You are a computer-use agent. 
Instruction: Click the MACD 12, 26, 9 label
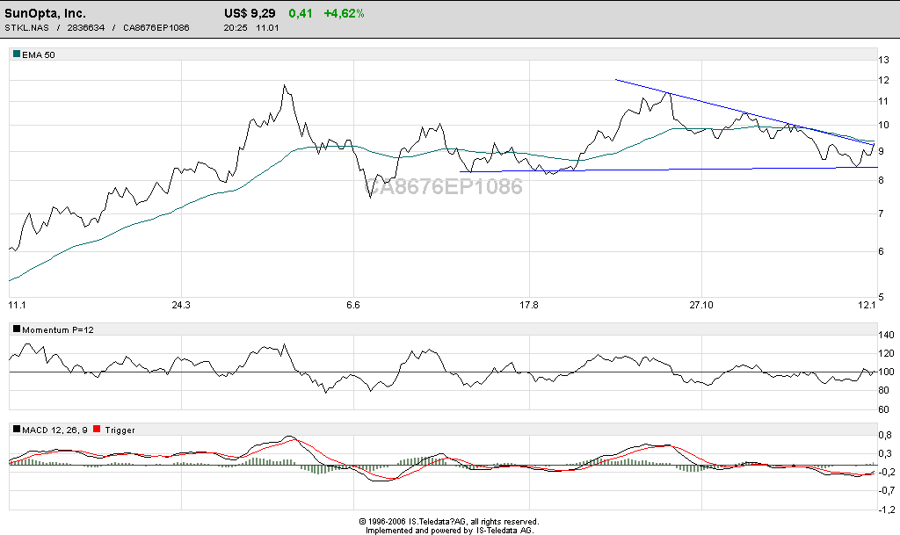point(55,430)
